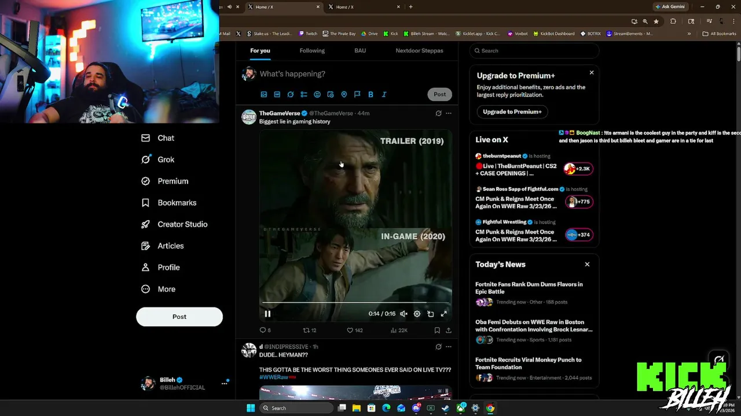Open the GIF picker in composer
The image size is (741, 416).
point(277,94)
